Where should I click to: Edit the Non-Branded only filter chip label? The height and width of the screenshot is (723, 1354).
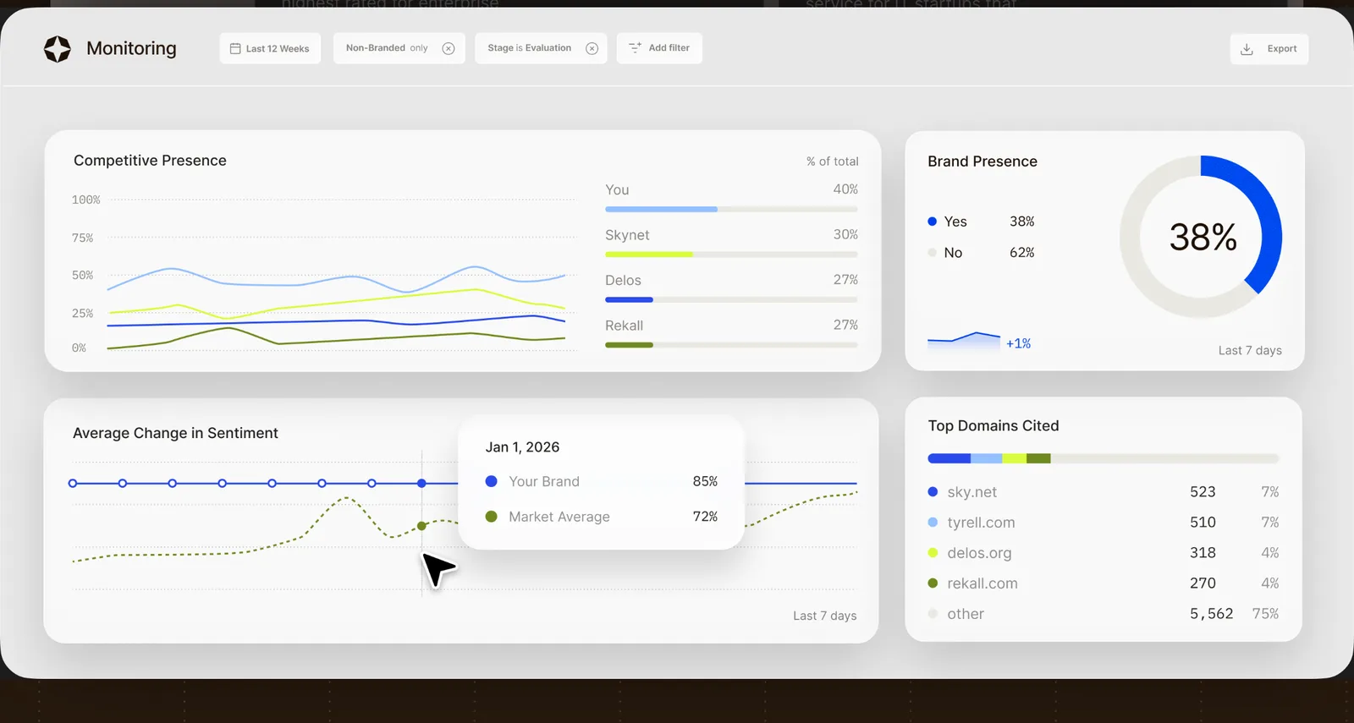387,48
